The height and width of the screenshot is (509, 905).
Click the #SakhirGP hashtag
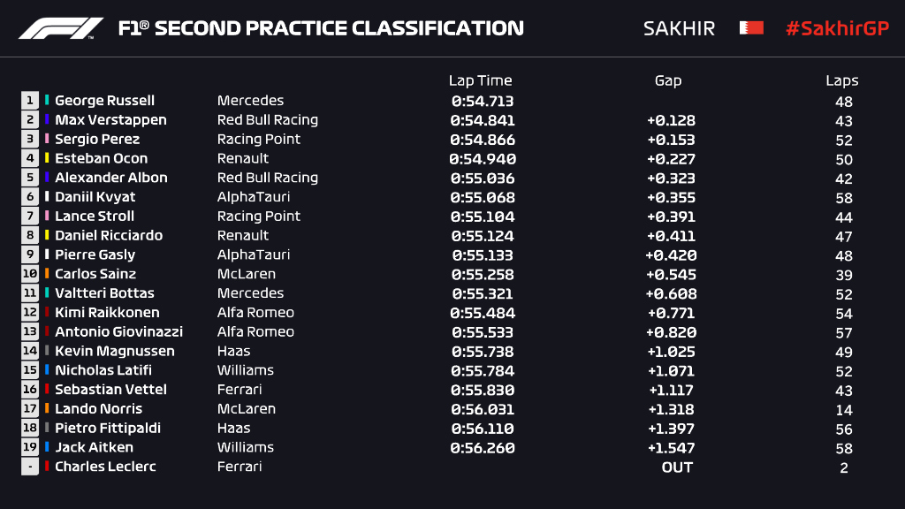coord(836,28)
